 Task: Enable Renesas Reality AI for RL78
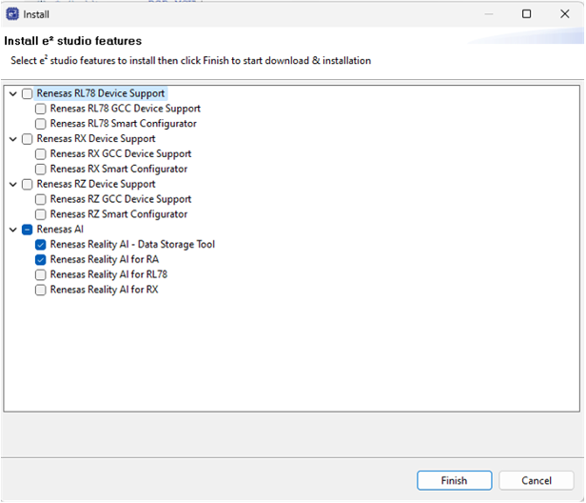[41, 274]
